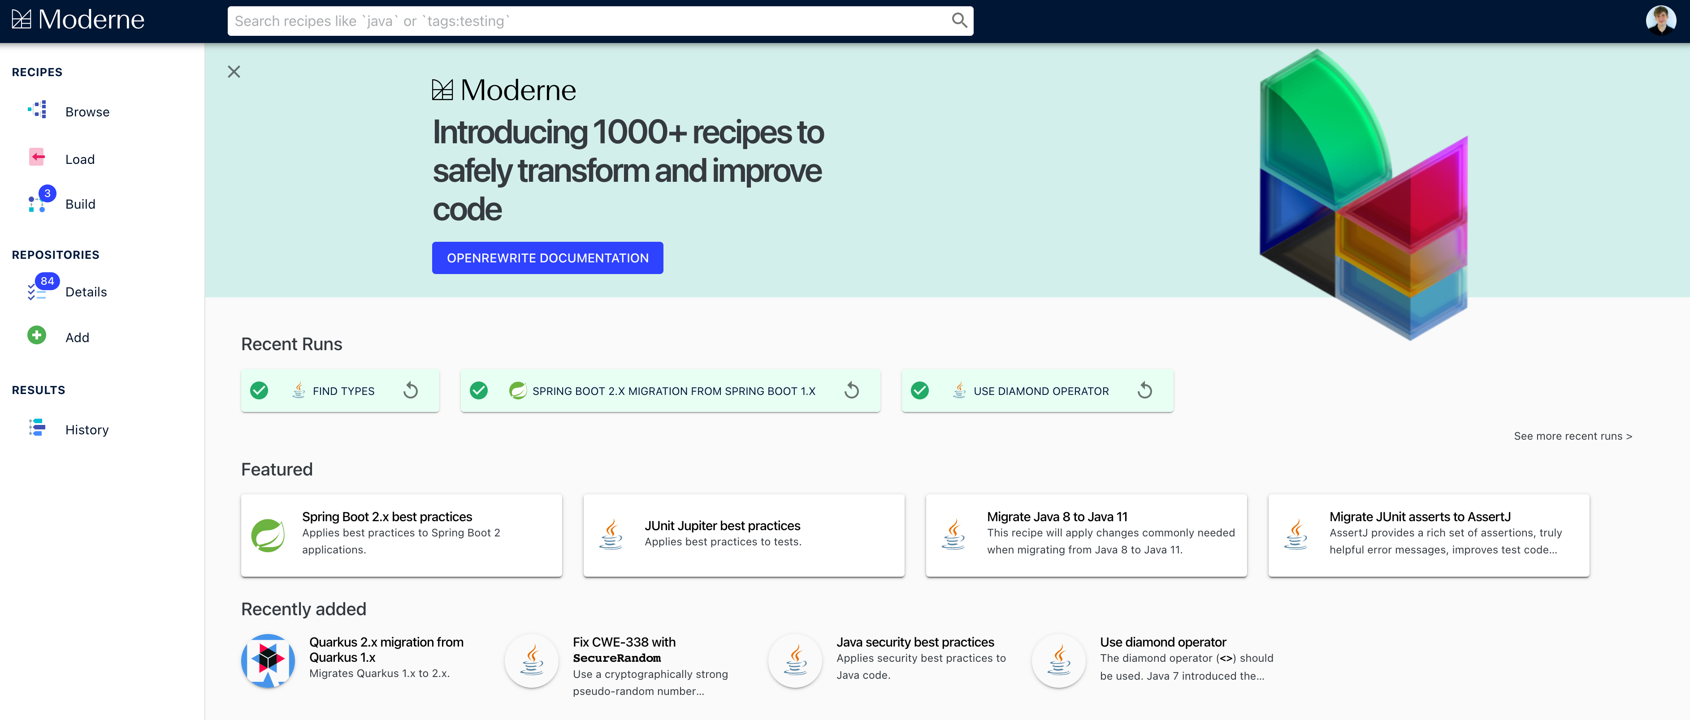The height and width of the screenshot is (720, 1690).
Task: Open the Spring Boot 2.x Migration recent run
Action: click(x=671, y=390)
